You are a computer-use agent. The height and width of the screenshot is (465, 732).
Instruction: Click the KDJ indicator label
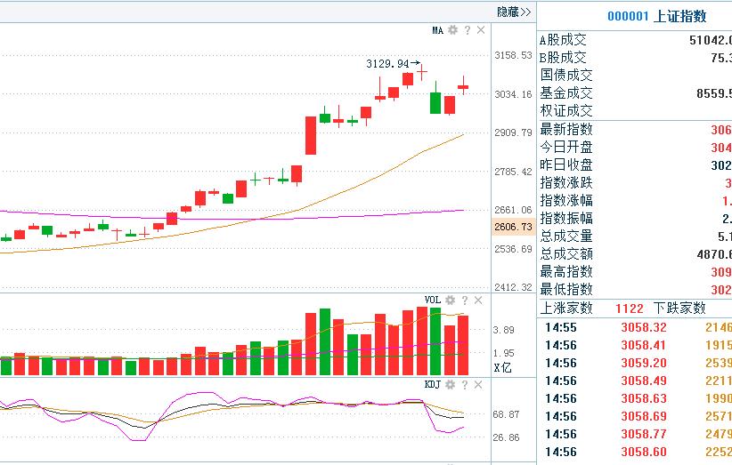[432, 384]
